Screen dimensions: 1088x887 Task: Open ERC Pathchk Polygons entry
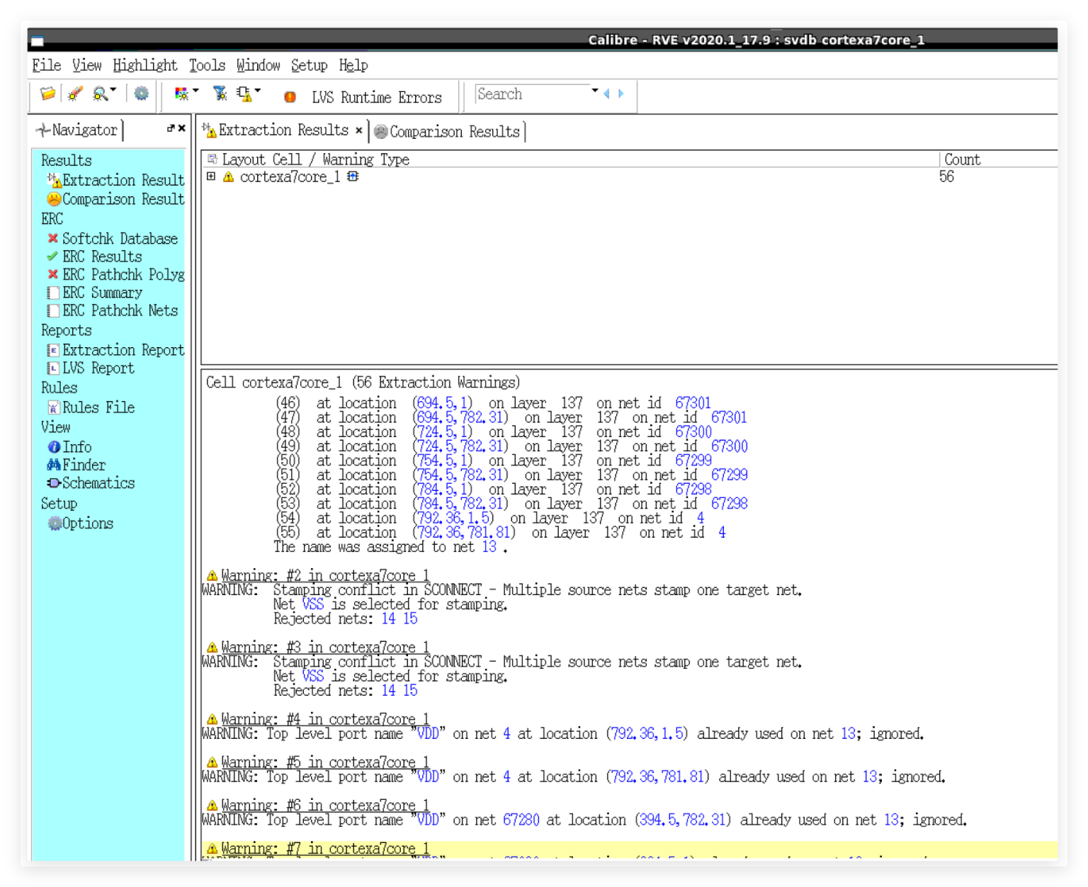(x=115, y=275)
